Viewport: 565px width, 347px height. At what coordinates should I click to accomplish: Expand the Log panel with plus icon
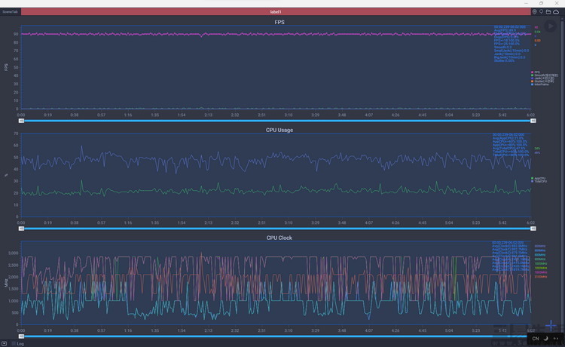pyautogui.click(x=5, y=343)
